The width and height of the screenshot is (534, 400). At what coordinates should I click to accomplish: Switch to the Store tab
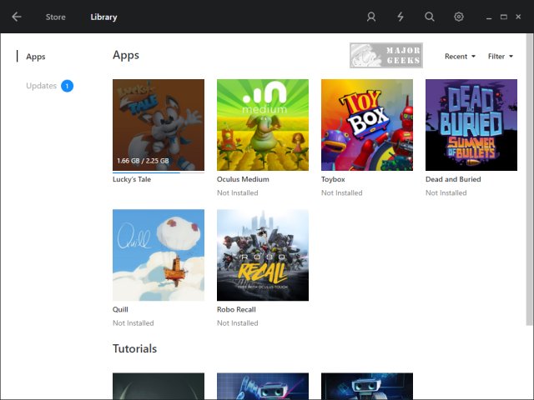[56, 17]
